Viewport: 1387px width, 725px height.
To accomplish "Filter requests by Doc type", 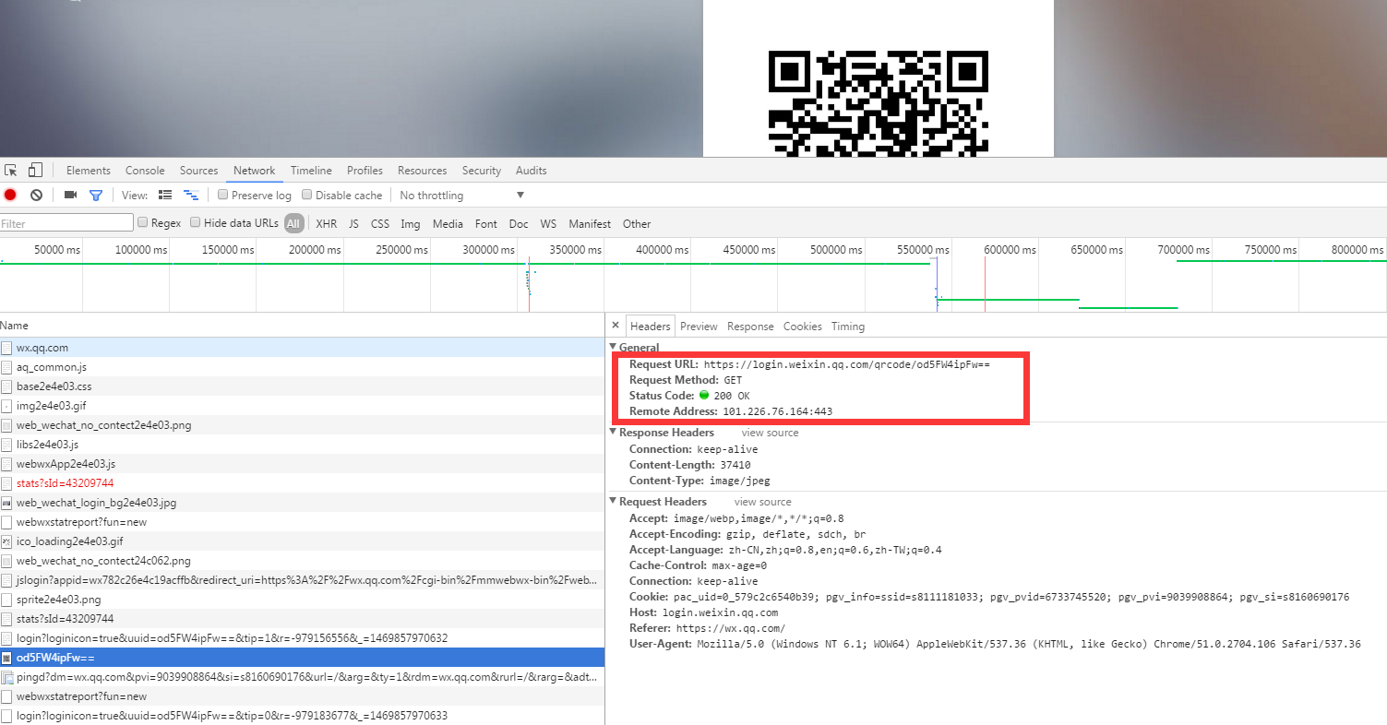I will click(519, 224).
